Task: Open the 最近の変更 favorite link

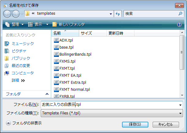Action: (x=21, y=65)
